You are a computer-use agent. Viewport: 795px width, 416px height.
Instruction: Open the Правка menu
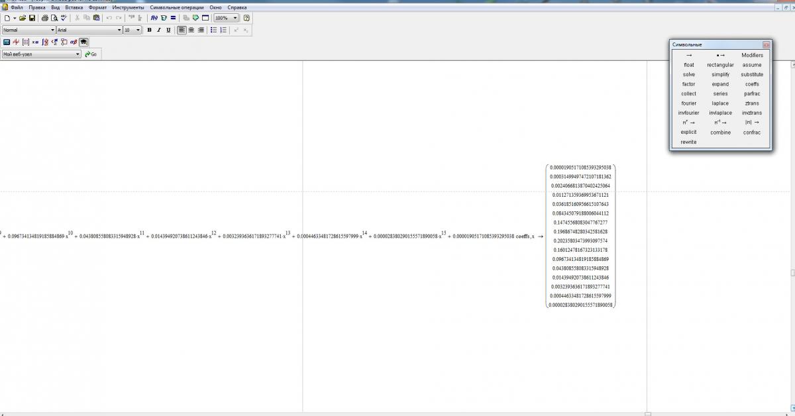coord(37,7)
